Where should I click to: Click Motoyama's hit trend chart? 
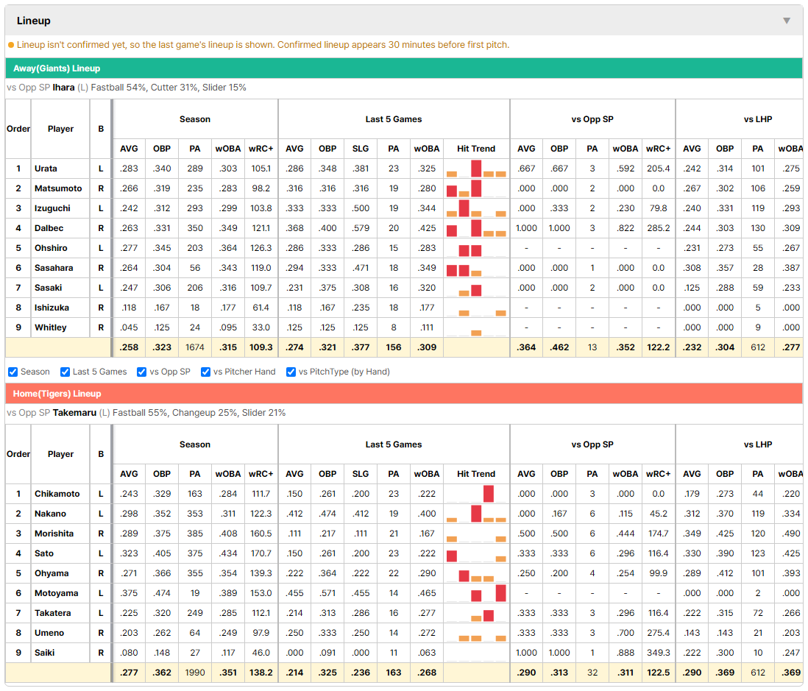point(476,593)
